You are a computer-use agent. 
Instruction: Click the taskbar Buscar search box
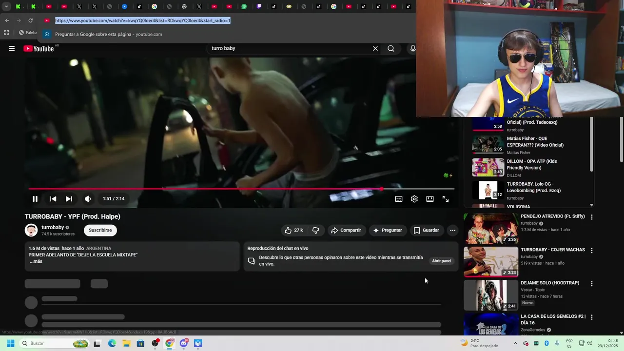click(55, 343)
